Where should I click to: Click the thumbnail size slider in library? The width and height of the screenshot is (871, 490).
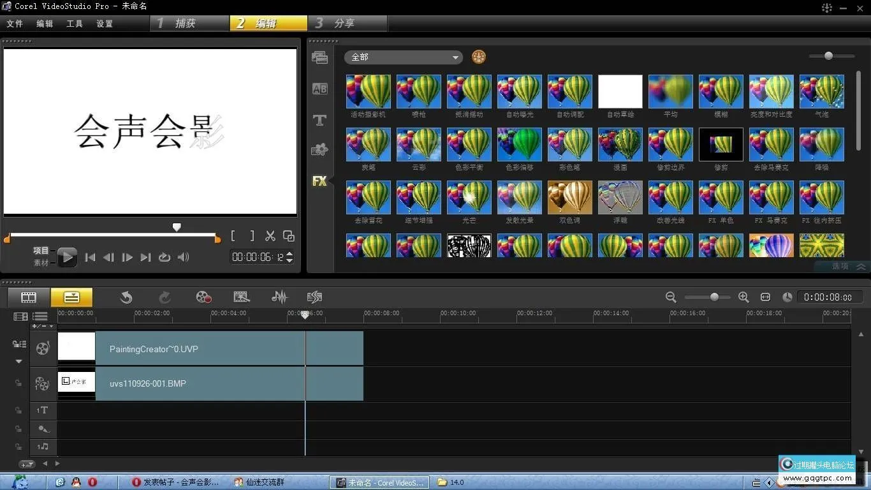point(828,56)
